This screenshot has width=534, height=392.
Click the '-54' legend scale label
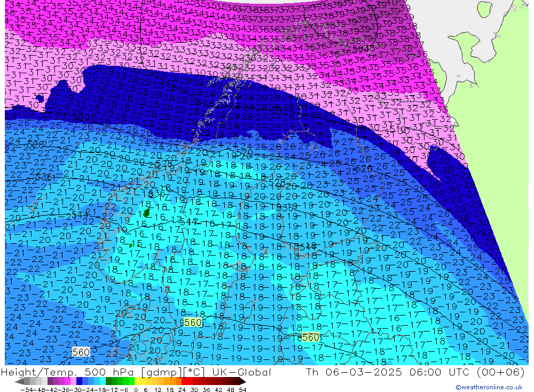27,390
